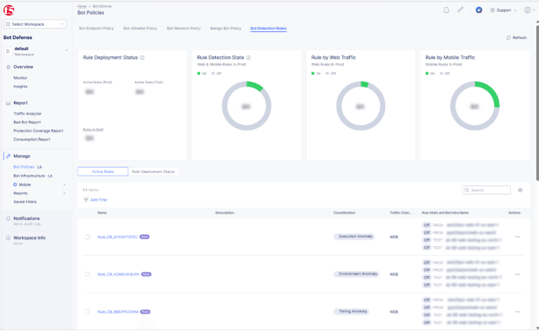Select checkbox for Rule_CB_BBEPPCSFAM

[88, 312]
